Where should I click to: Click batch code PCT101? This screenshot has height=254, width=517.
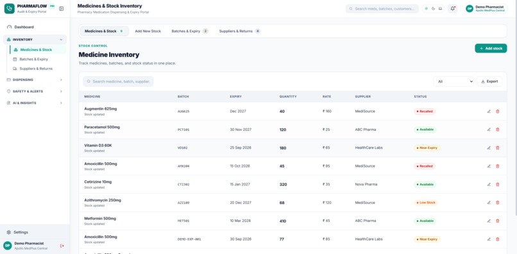(x=183, y=130)
